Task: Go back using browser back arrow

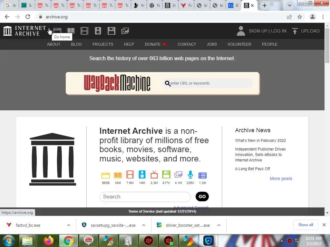Action: point(7,17)
